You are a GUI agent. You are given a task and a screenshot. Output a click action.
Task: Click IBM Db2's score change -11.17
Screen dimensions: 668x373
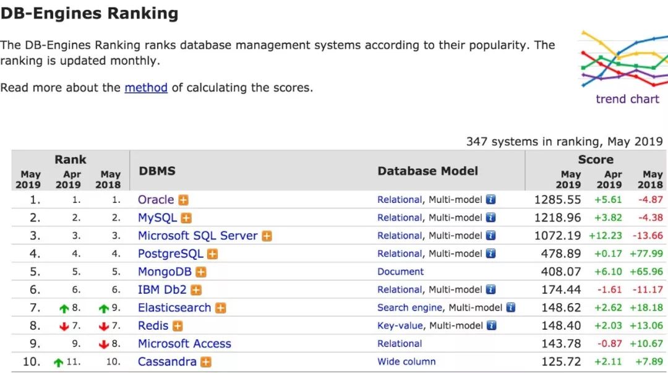pos(648,289)
